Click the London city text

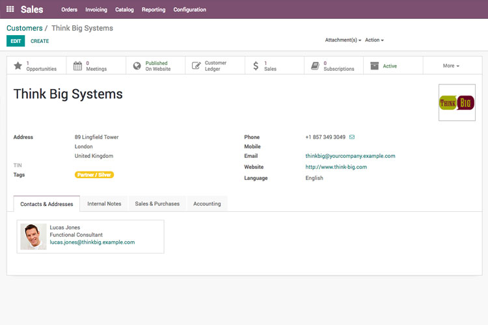click(x=83, y=146)
